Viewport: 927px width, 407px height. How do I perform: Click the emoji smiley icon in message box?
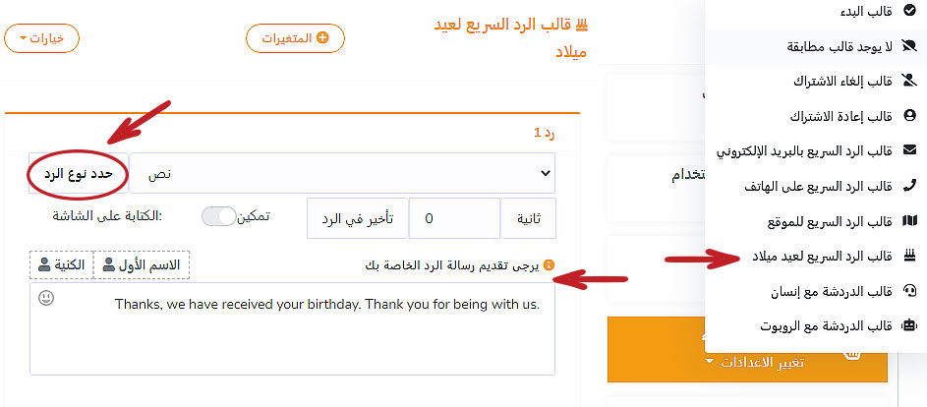(45, 297)
